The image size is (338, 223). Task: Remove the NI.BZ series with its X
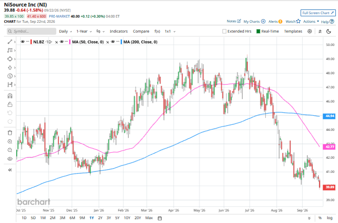56,42
